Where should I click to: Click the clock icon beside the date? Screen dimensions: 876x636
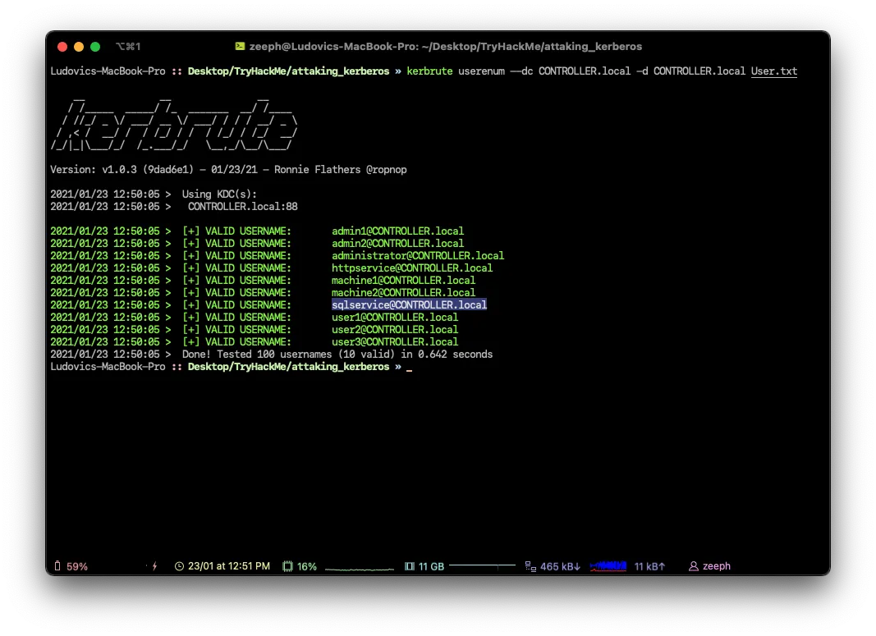pos(180,566)
